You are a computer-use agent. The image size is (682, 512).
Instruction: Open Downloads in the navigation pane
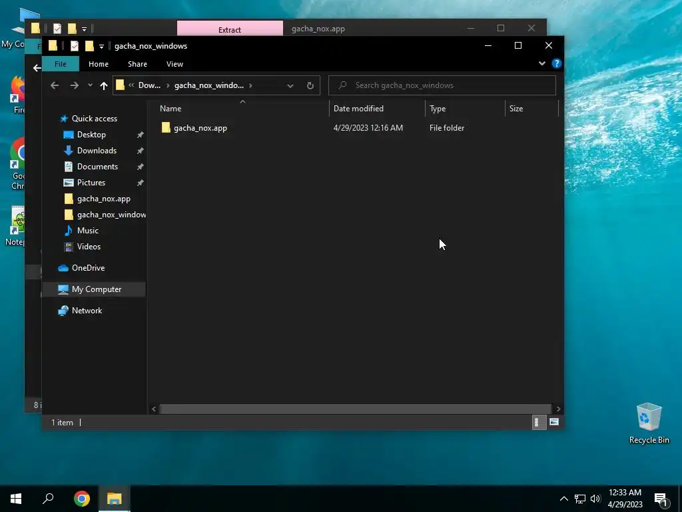pyautogui.click(x=97, y=151)
